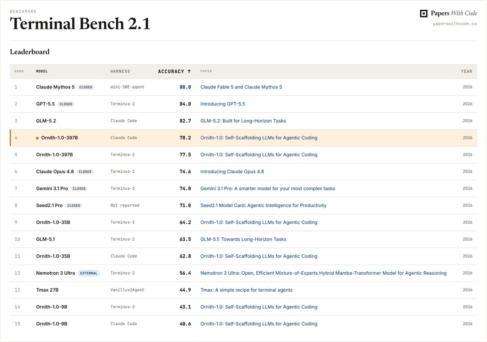
Task: Click the Year column header
Action: [x=467, y=71]
